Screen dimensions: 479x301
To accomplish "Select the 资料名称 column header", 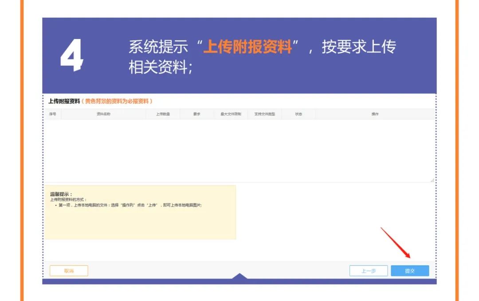I will point(103,114).
